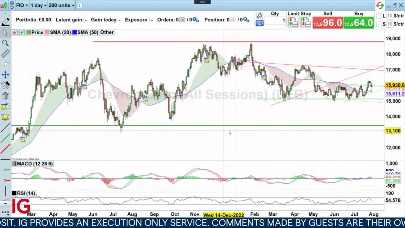Click the yellow alert bell icon

pos(5,117)
